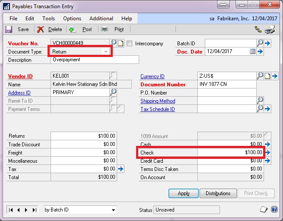Expand the Check amount arrow
Screen dimensions: 283x221
(268, 152)
